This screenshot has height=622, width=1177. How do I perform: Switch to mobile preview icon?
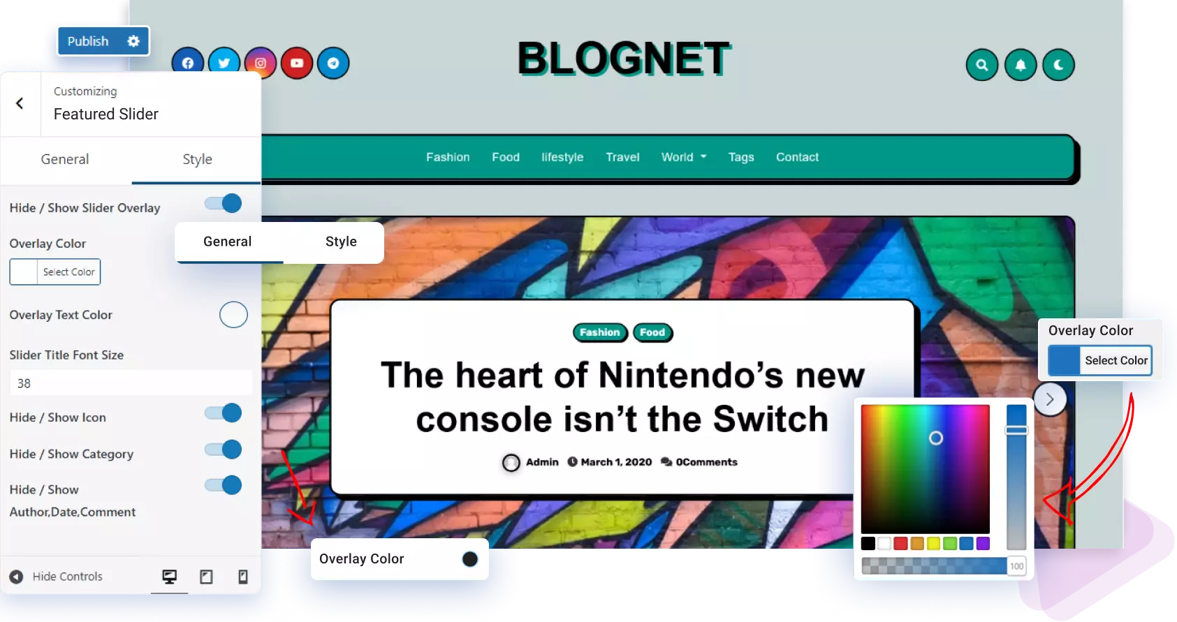[243, 577]
